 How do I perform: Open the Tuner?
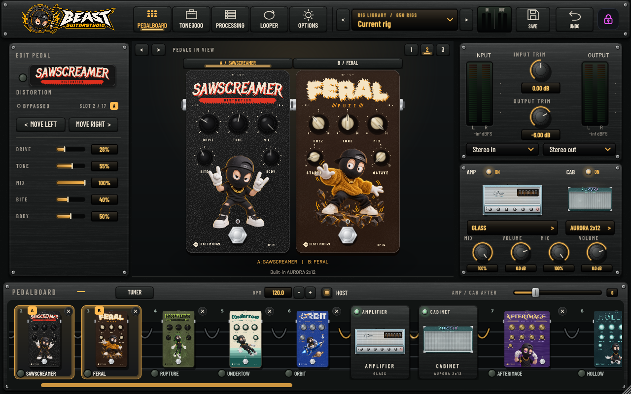(x=135, y=293)
